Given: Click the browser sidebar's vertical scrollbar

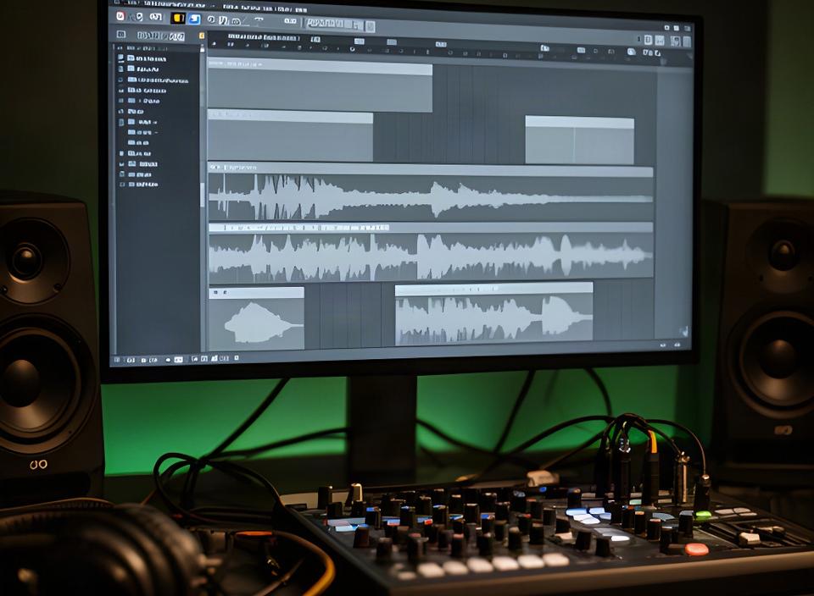Looking at the screenshot, I should (203, 196).
